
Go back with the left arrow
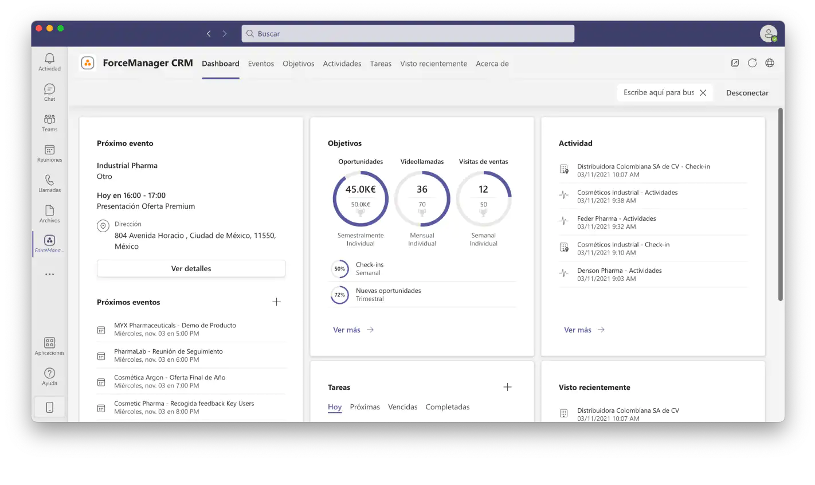(209, 34)
